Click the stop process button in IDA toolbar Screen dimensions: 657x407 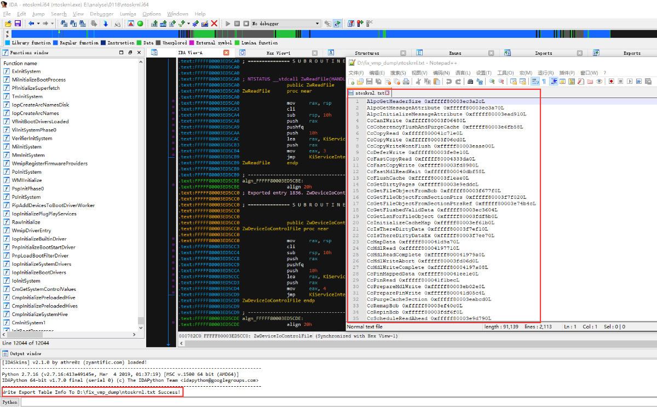(x=246, y=24)
